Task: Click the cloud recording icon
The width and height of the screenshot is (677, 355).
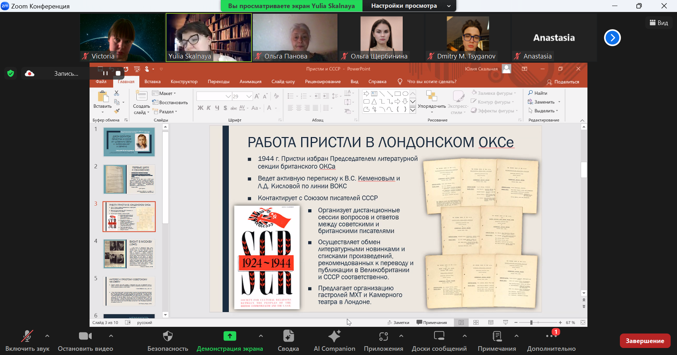Action: (30, 73)
